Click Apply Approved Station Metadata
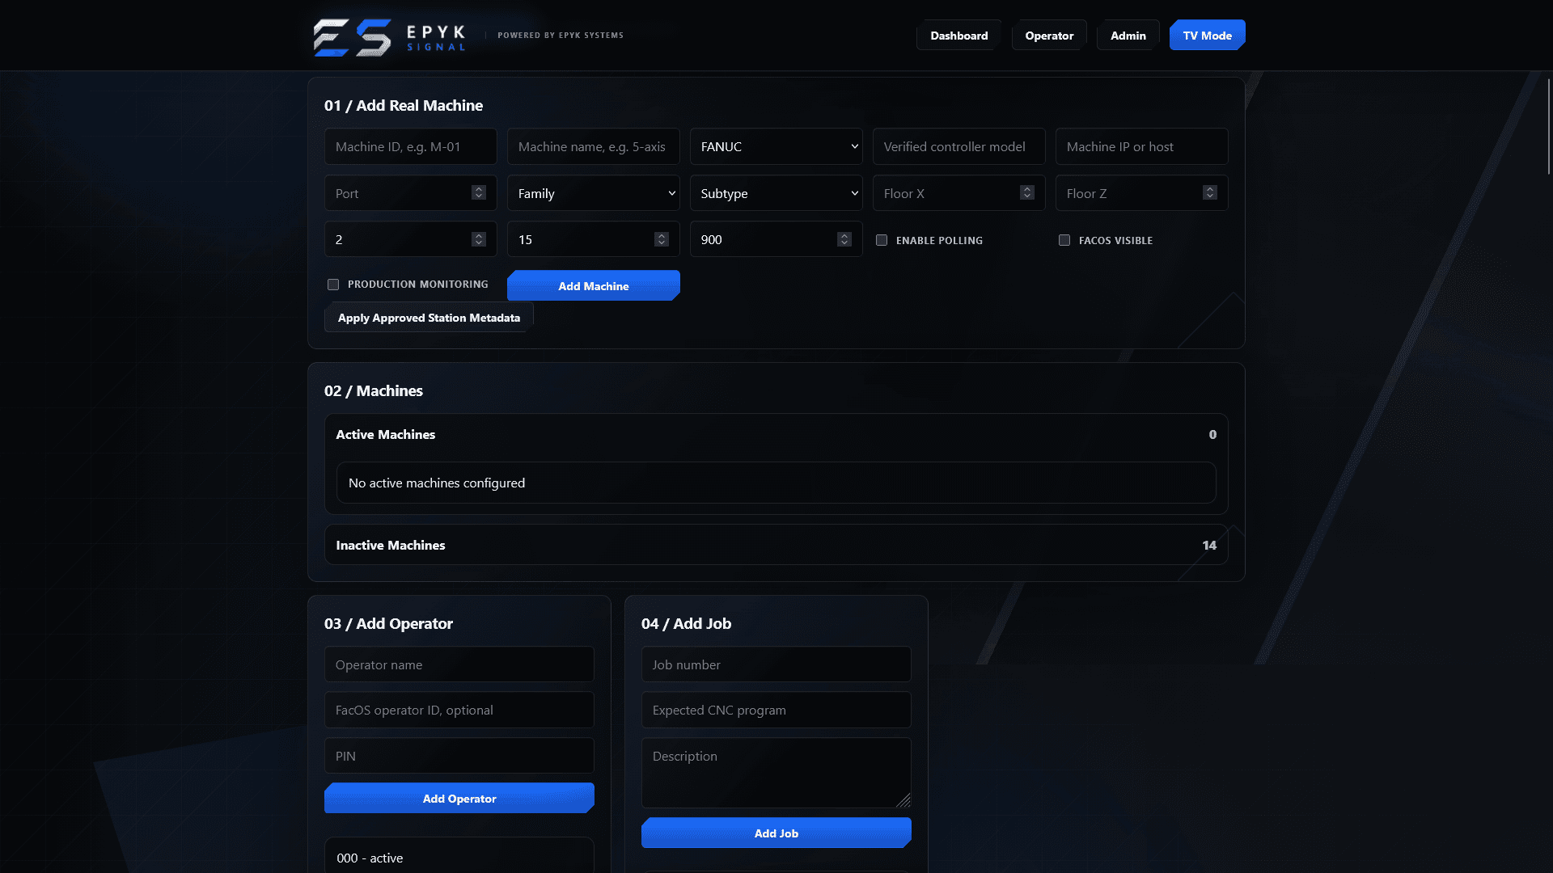Image resolution: width=1553 pixels, height=873 pixels. pyautogui.click(x=429, y=318)
